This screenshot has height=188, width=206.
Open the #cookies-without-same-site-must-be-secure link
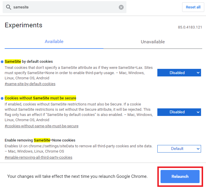point(41,126)
